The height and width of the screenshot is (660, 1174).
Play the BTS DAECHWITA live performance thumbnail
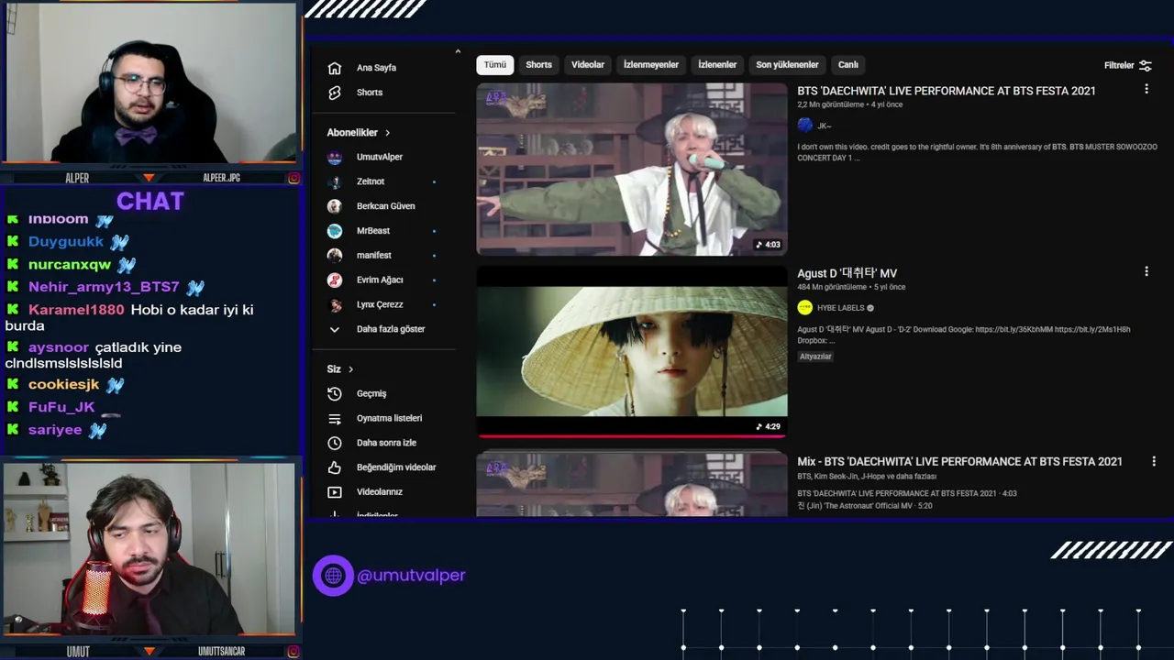(x=632, y=170)
